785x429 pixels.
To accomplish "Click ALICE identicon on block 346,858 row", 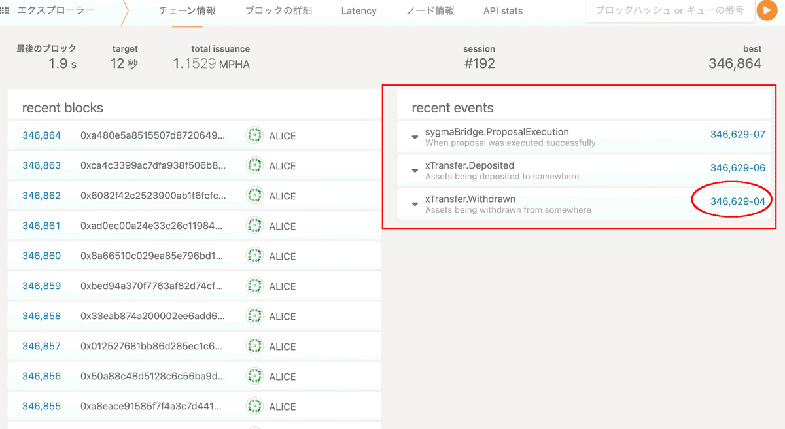I will [x=254, y=316].
